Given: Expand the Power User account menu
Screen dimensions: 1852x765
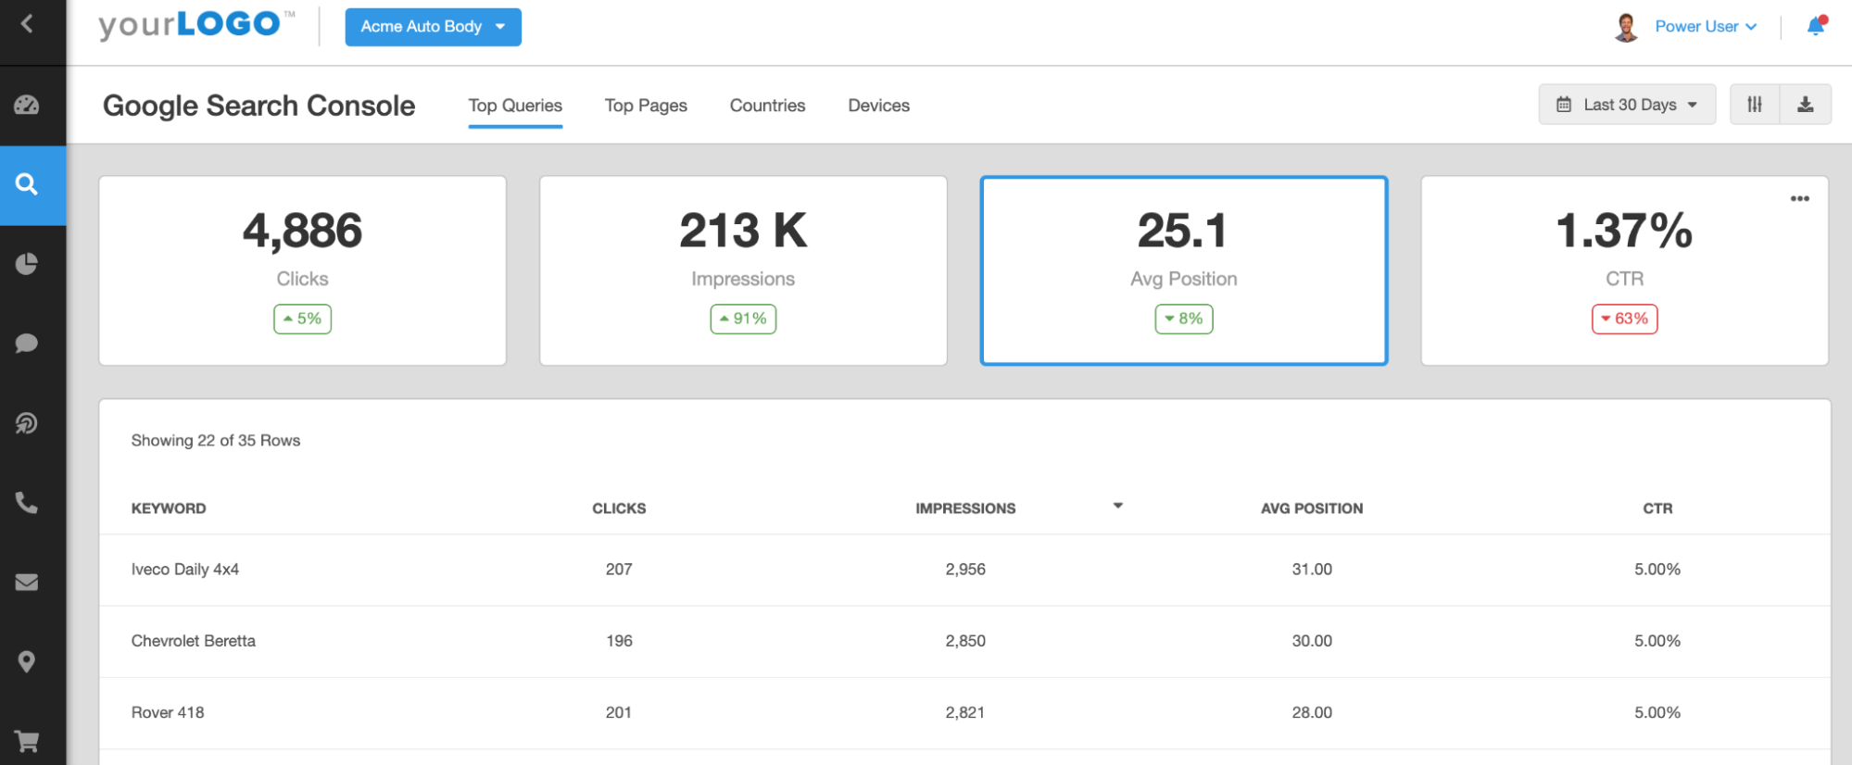Looking at the screenshot, I should coord(1706,27).
